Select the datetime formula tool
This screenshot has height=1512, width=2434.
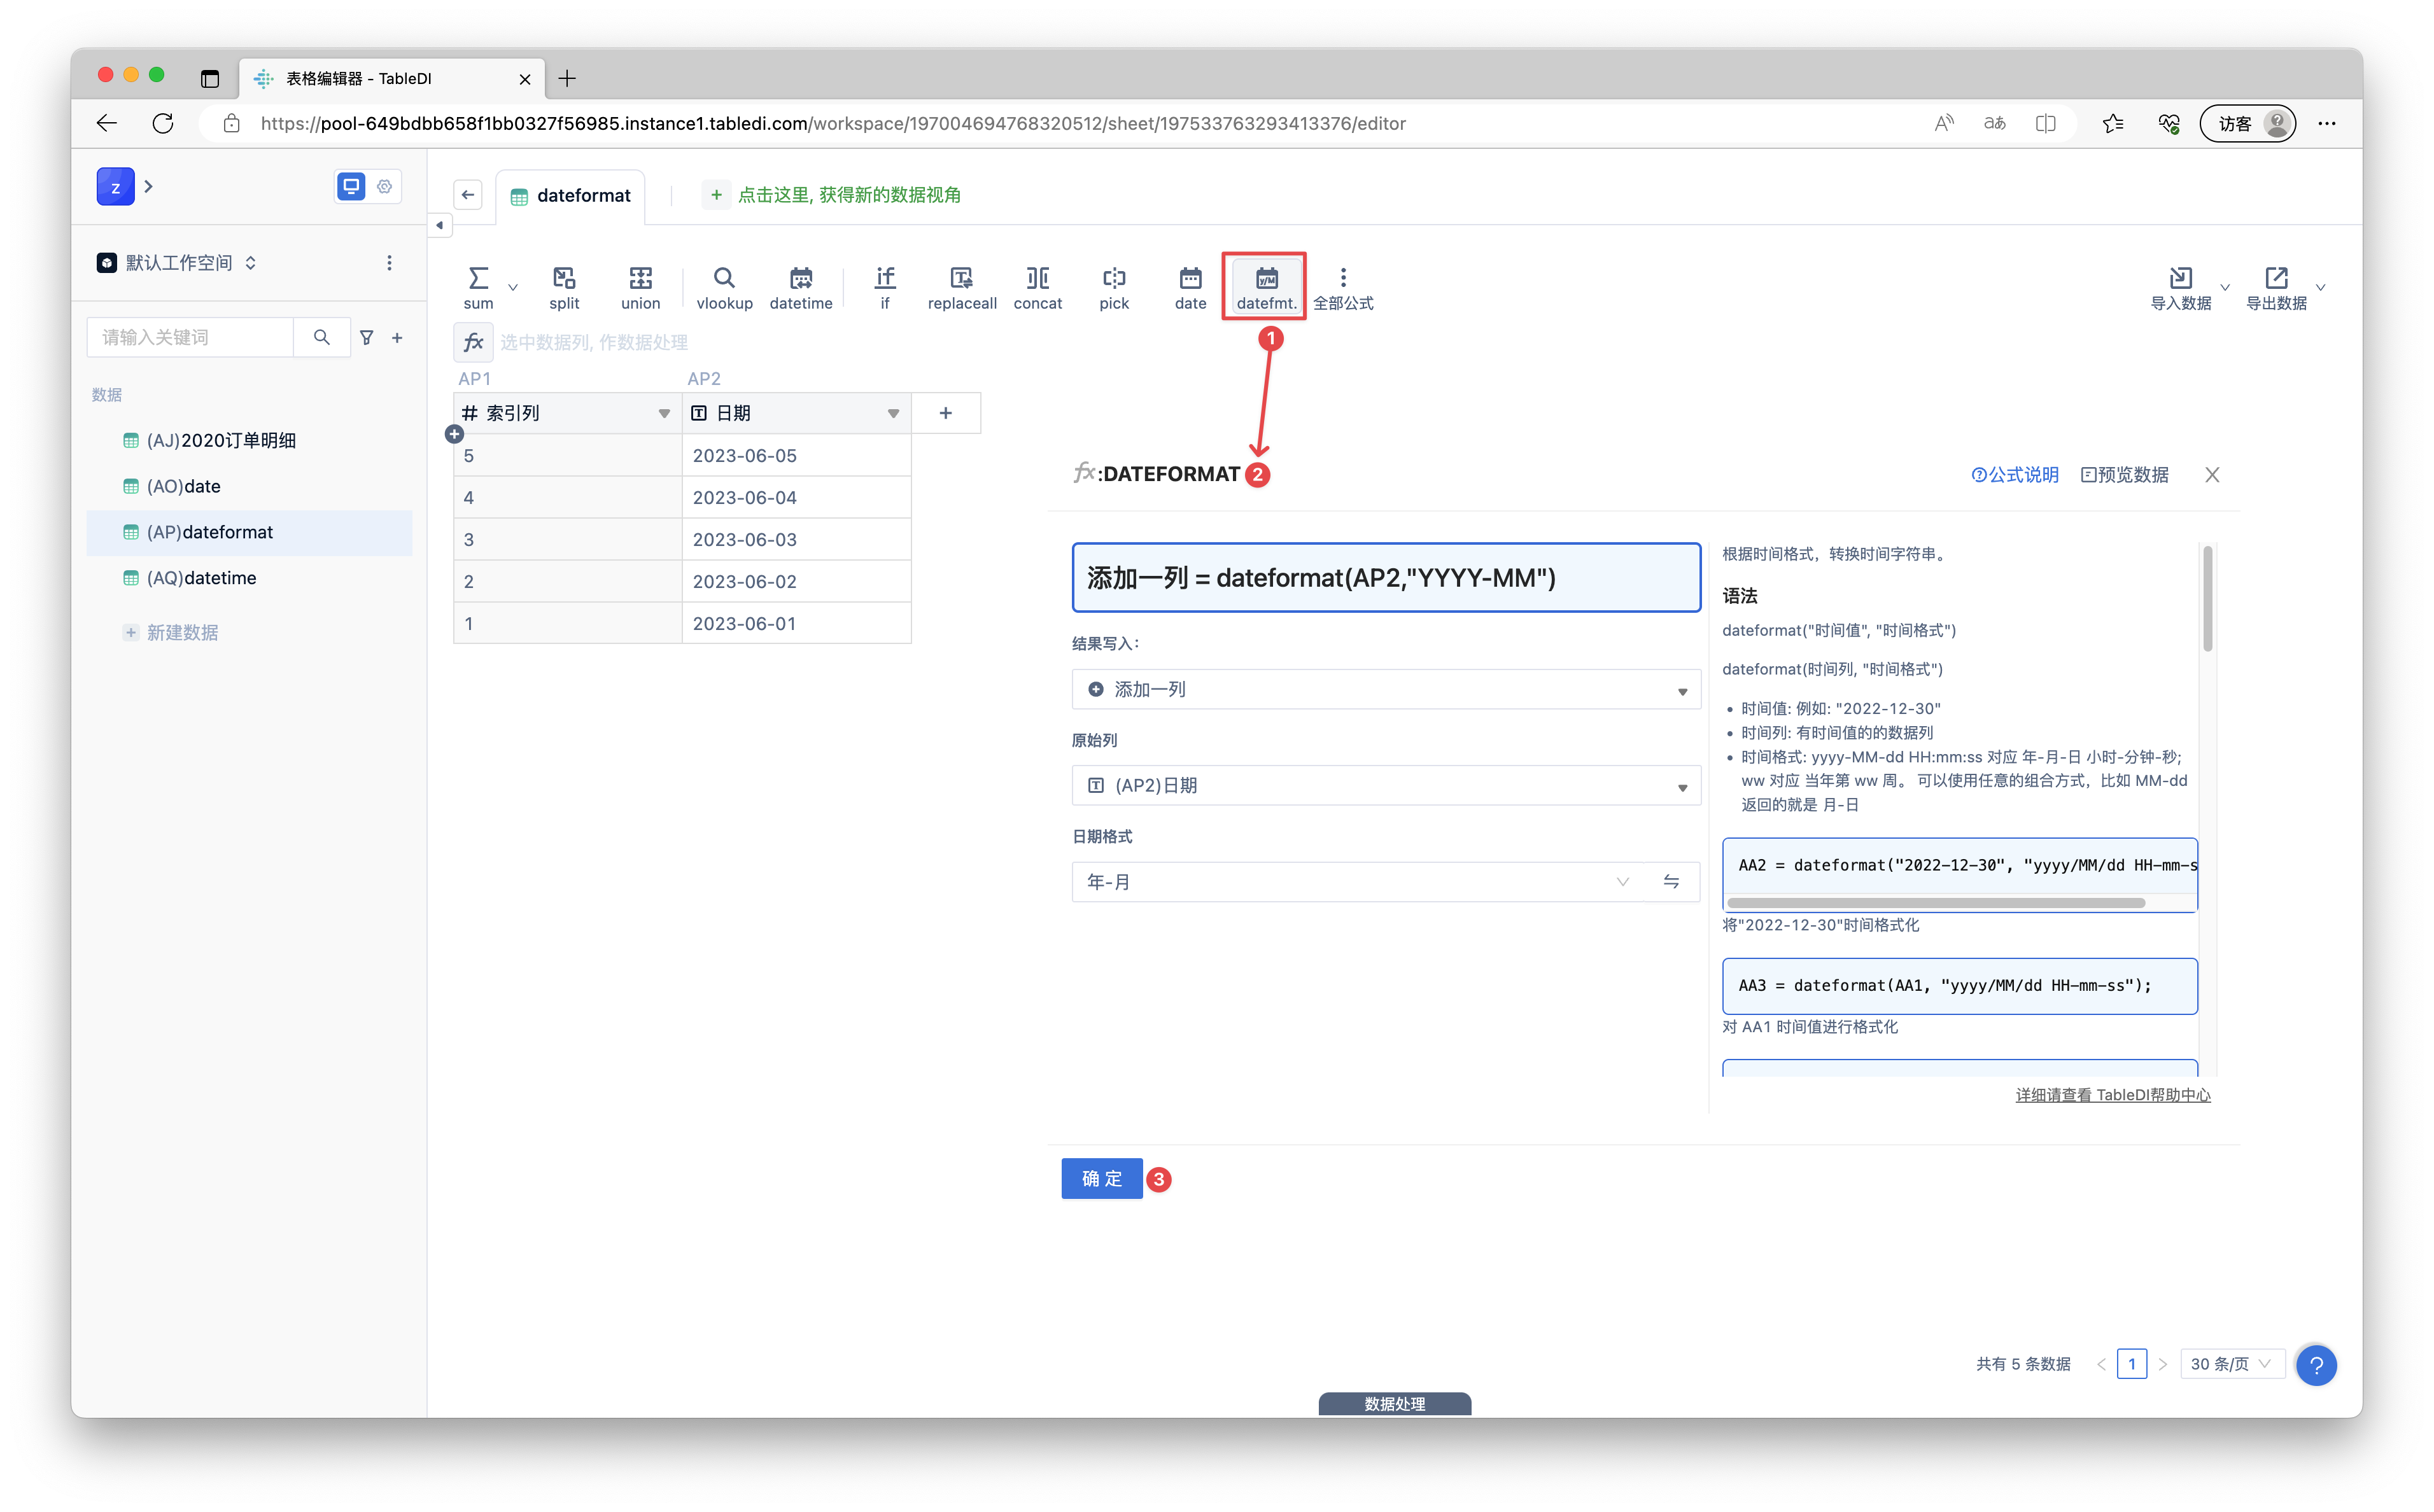(x=801, y=287)
